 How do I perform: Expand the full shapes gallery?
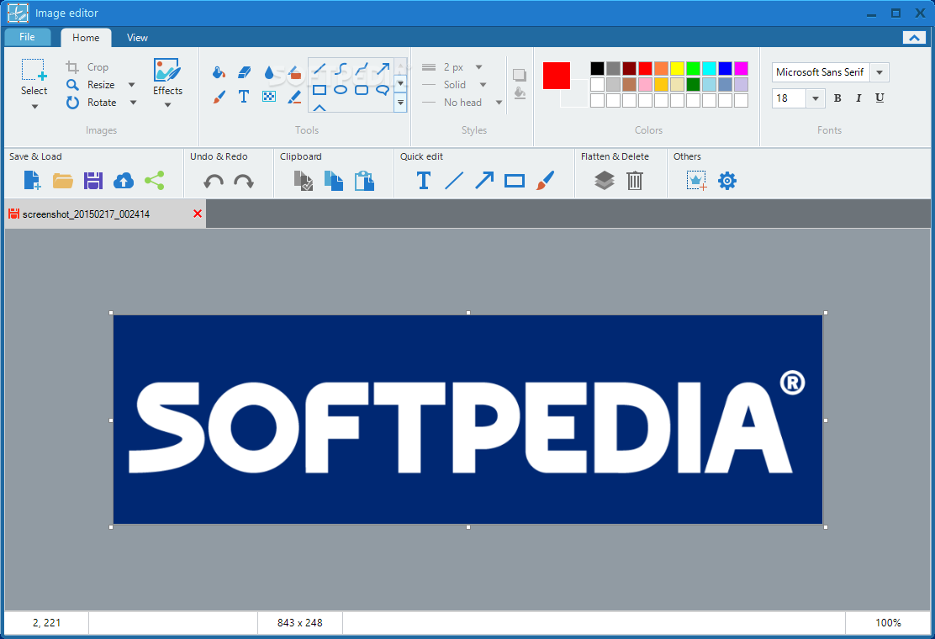[x=401, y=103]
